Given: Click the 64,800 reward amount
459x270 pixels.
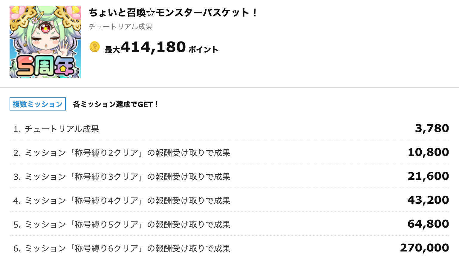Looking at the screenshot, I should 428,224.
